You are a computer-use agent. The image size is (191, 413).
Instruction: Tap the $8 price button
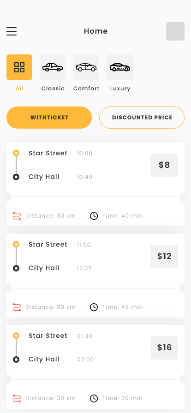coord(164,165)
